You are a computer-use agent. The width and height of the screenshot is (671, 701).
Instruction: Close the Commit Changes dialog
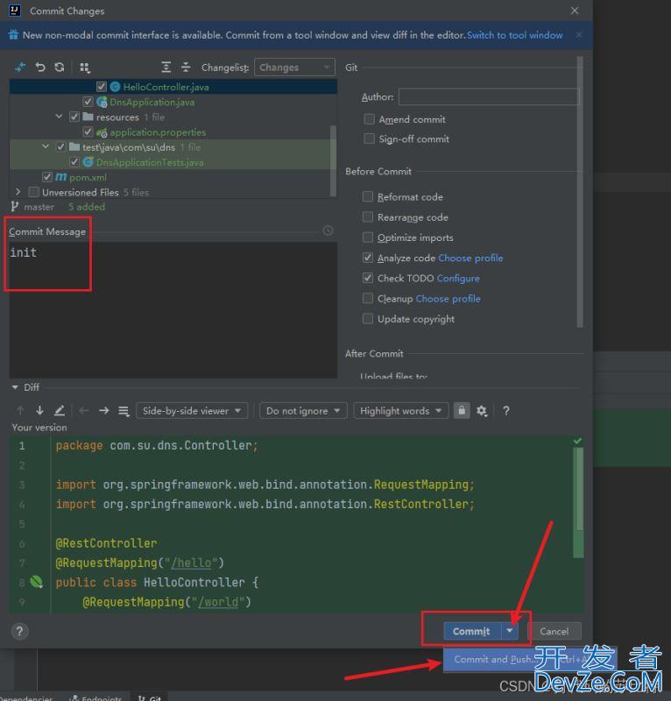575,11
